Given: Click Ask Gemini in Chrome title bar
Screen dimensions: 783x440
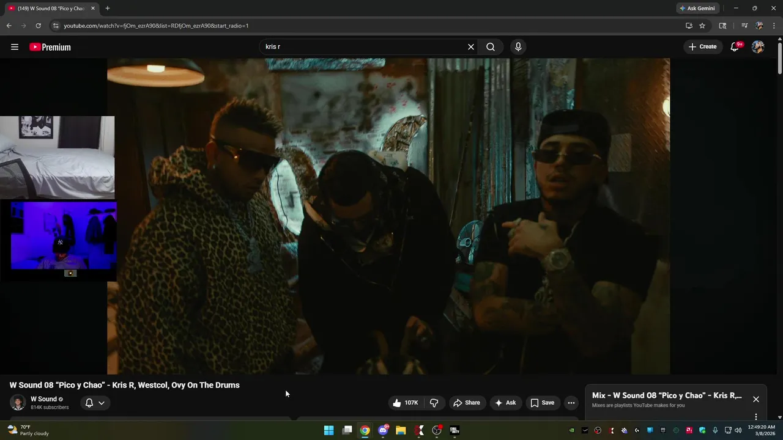Looking at the screenshot, I should click(698, 9).
